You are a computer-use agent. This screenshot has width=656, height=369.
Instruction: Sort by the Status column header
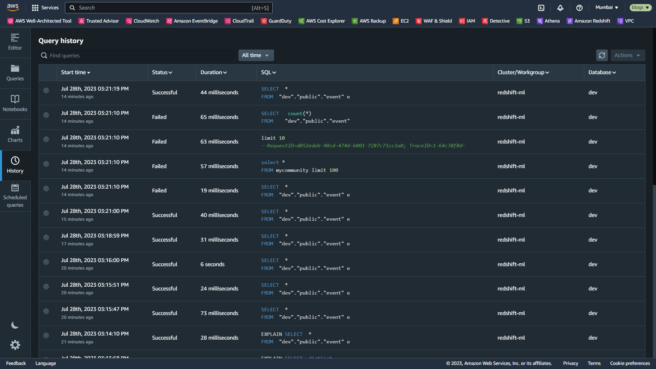pyautogui.click(x=162, y=72)
